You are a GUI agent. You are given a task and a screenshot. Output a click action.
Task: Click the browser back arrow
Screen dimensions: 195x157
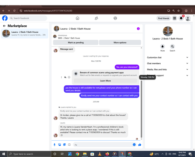(x=4, y=11)
